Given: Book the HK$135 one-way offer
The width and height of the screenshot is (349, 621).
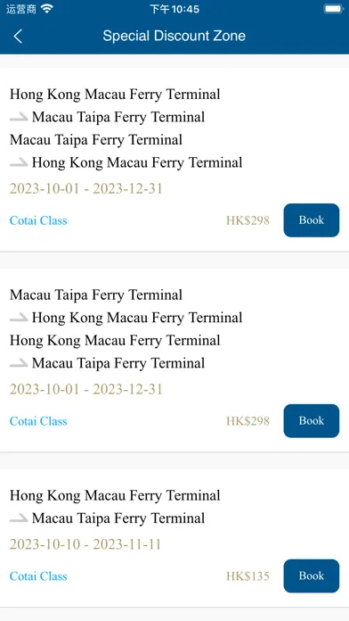Looking at the screenshot, I should coord(312,575).
